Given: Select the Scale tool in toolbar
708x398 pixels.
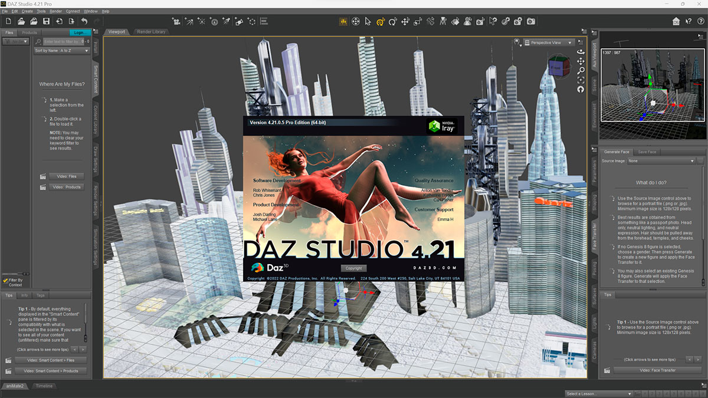Looking at the screenshot, I should coord(418,21).
